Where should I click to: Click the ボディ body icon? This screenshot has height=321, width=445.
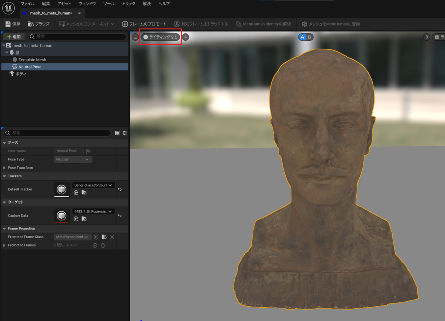tap(11, 74)
